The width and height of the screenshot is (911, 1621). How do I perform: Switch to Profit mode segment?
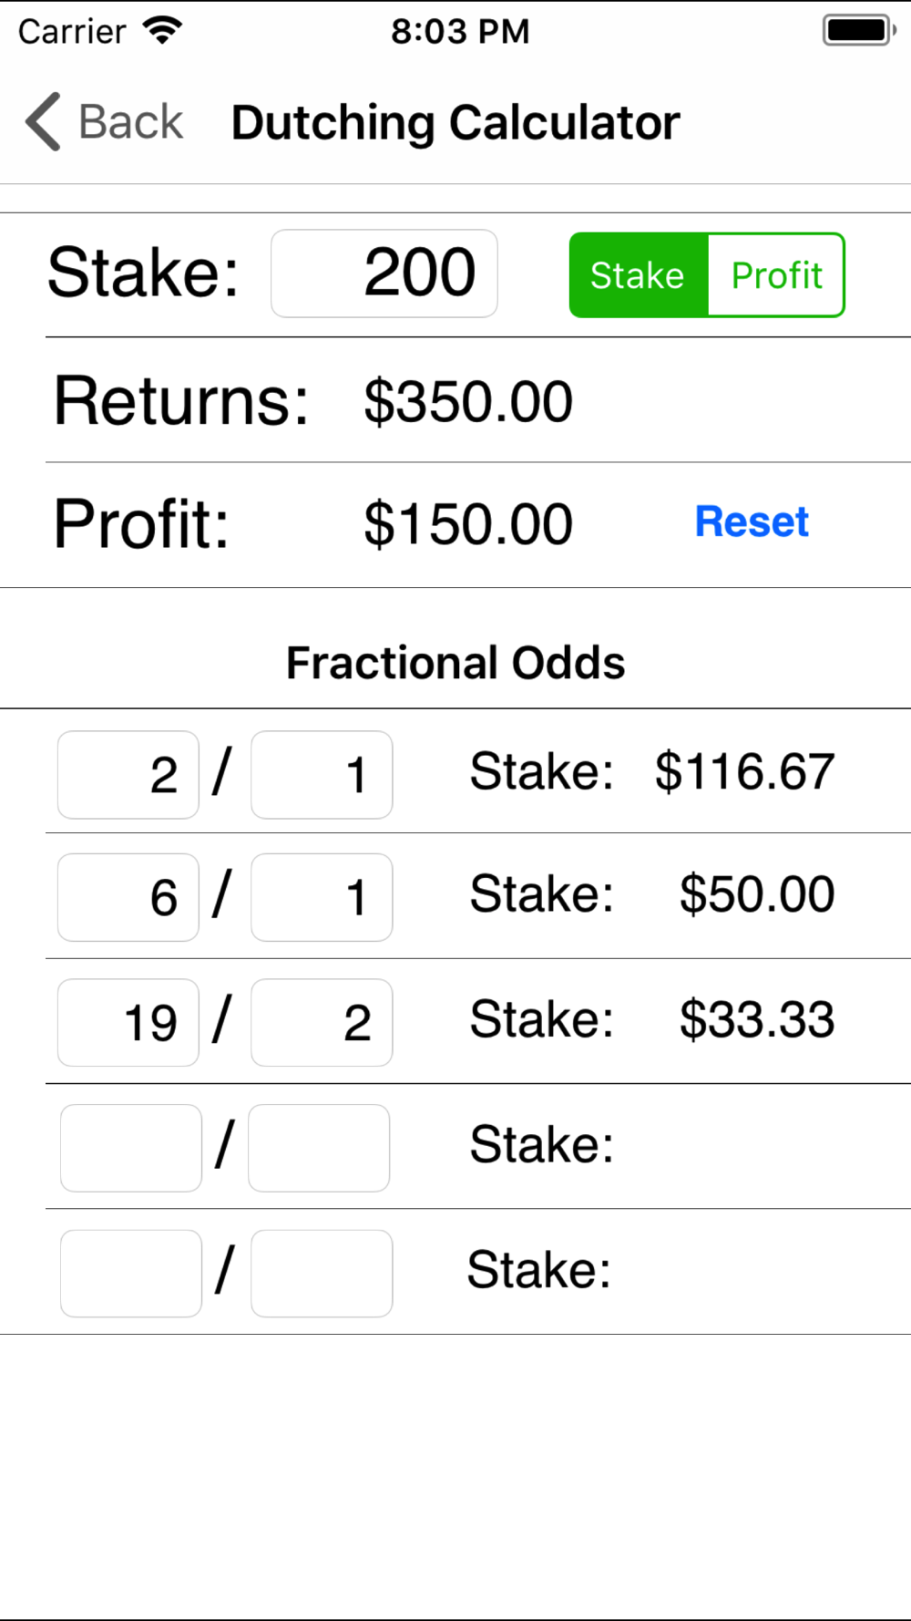776,275
